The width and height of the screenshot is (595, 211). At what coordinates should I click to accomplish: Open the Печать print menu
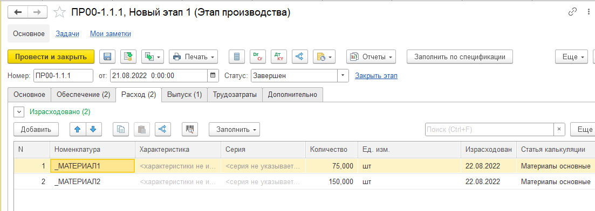pos(194,57)
